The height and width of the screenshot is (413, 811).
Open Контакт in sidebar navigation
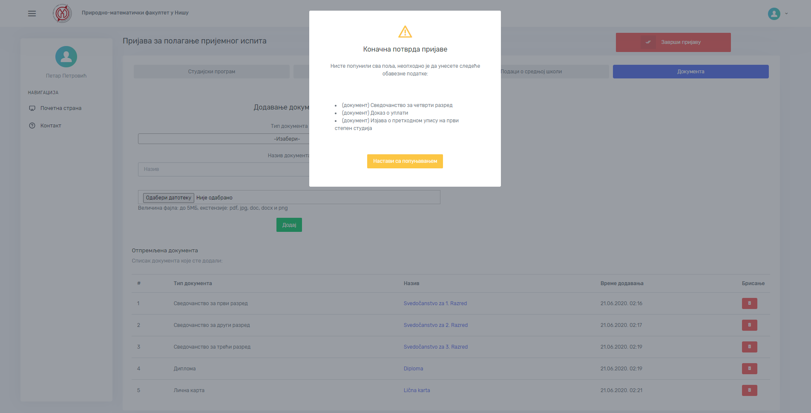[51, 126]
